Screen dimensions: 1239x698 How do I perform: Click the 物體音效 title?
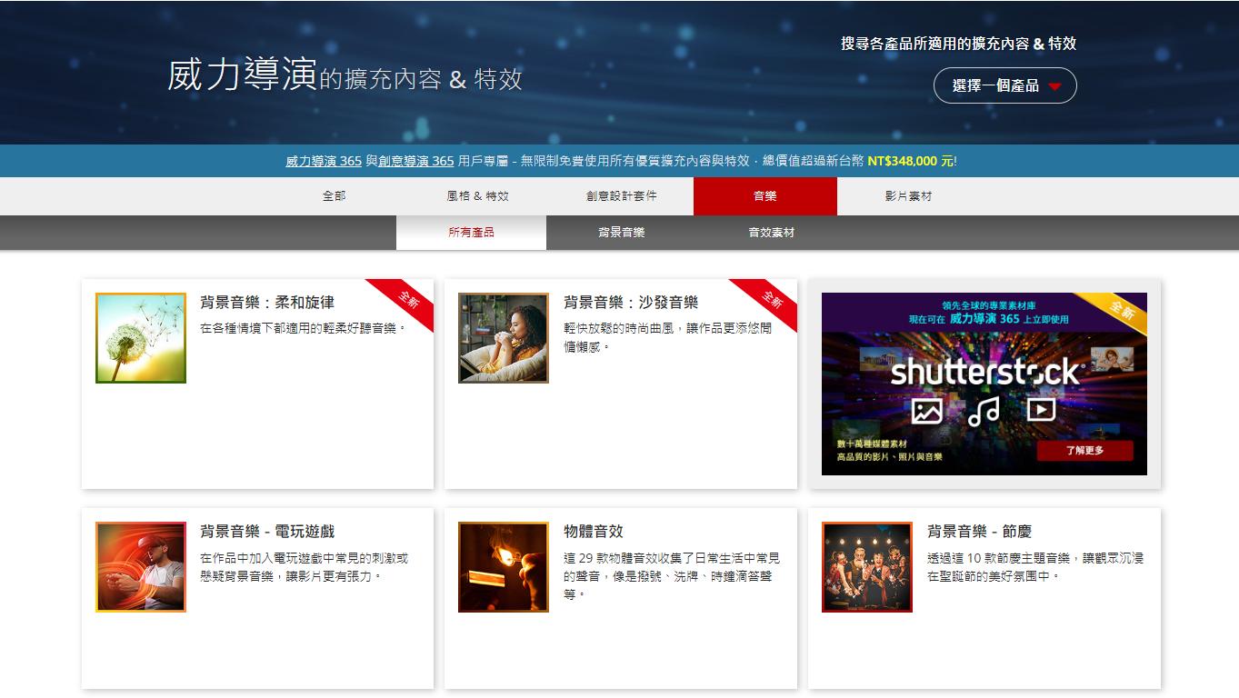pyautogui.click(x=594, y=532)
